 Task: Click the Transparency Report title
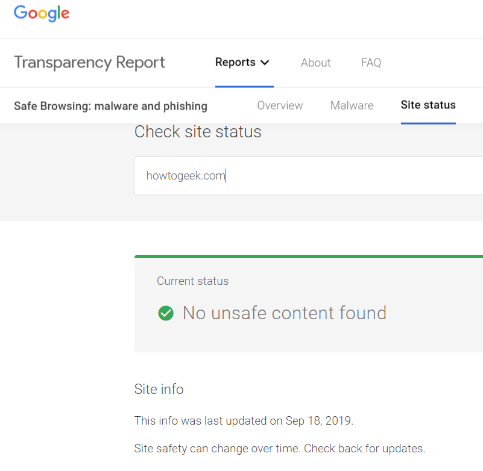tap(89, 63)
